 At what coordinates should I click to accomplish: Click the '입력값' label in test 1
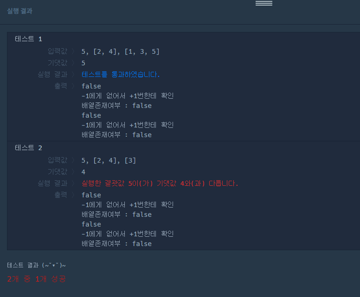58,51
